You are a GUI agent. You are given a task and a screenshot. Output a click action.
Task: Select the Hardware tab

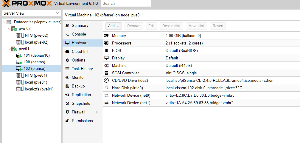(83, 43)
